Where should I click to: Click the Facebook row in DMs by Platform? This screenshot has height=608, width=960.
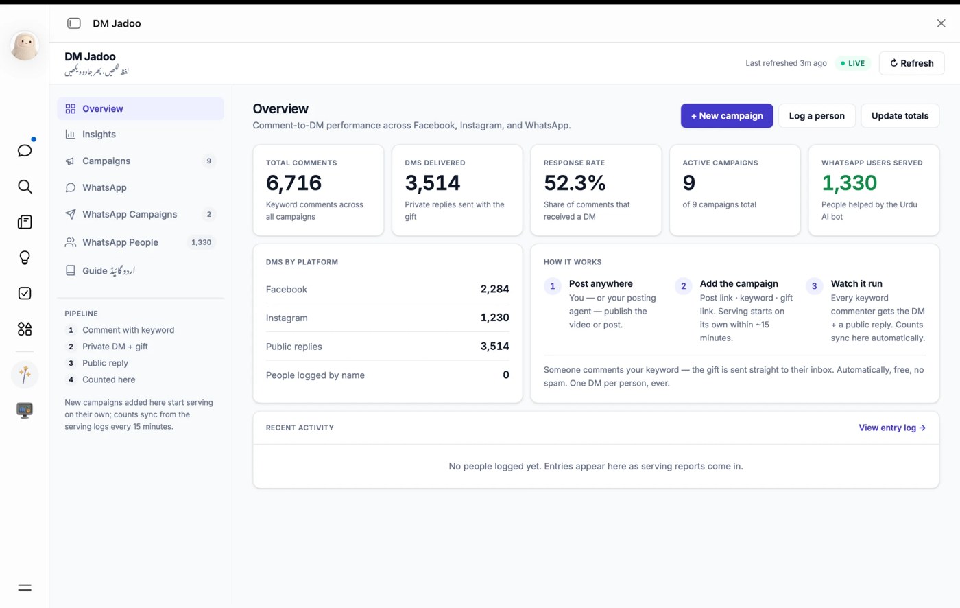click(x=387, y=290)
